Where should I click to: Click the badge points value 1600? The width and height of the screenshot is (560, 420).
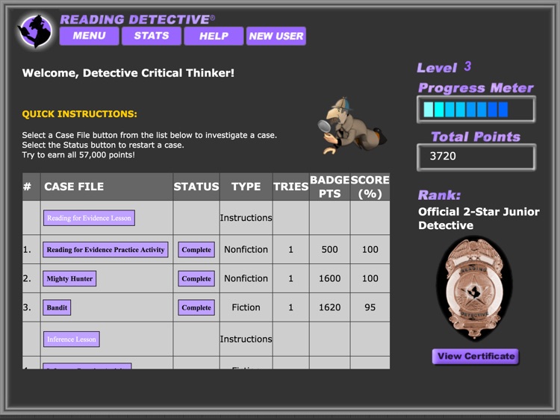[329, 278]
